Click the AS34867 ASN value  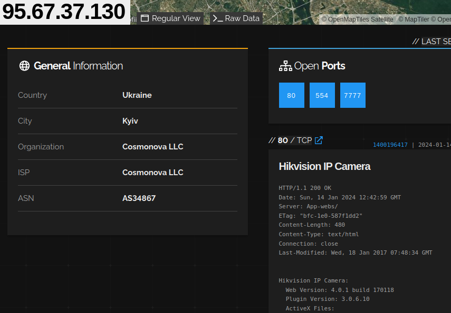click(139, 198)
